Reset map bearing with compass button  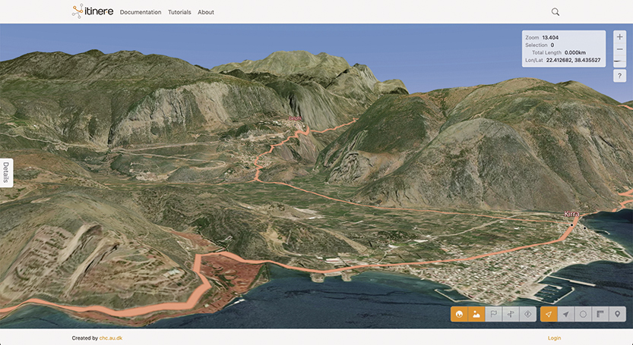click(x=619, y=62)
